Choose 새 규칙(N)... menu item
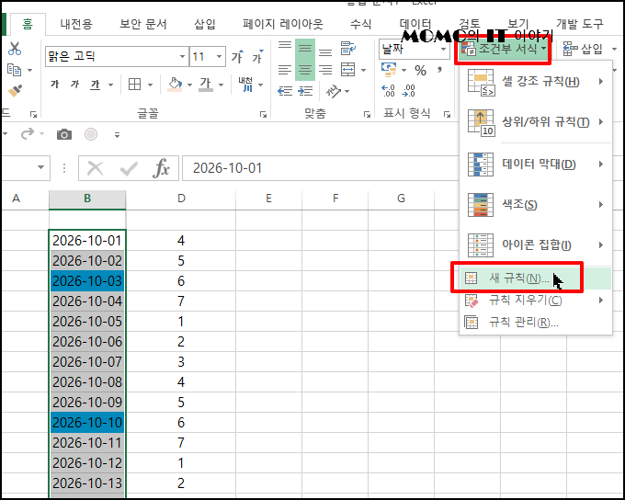625x500 pixels. 536,278
